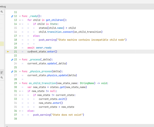This screenshot has height=127, width=154.
Task: Click the override icon beside _process function
Action: [x=12, y=60]
